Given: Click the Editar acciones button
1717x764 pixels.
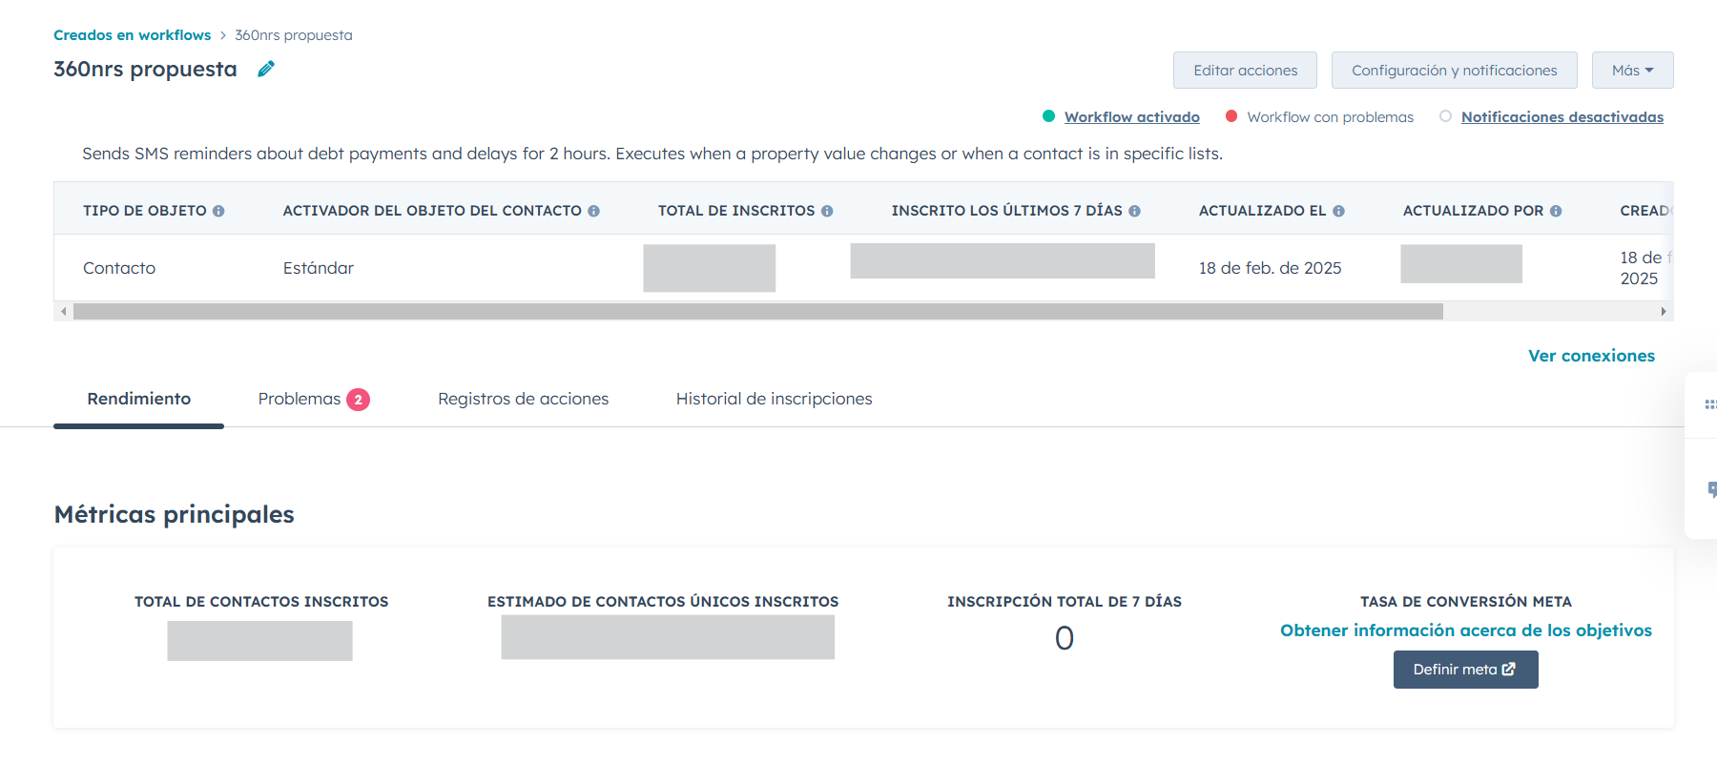Looking at the screenshot, I should pyautogui.click(x=1245, y=71).
